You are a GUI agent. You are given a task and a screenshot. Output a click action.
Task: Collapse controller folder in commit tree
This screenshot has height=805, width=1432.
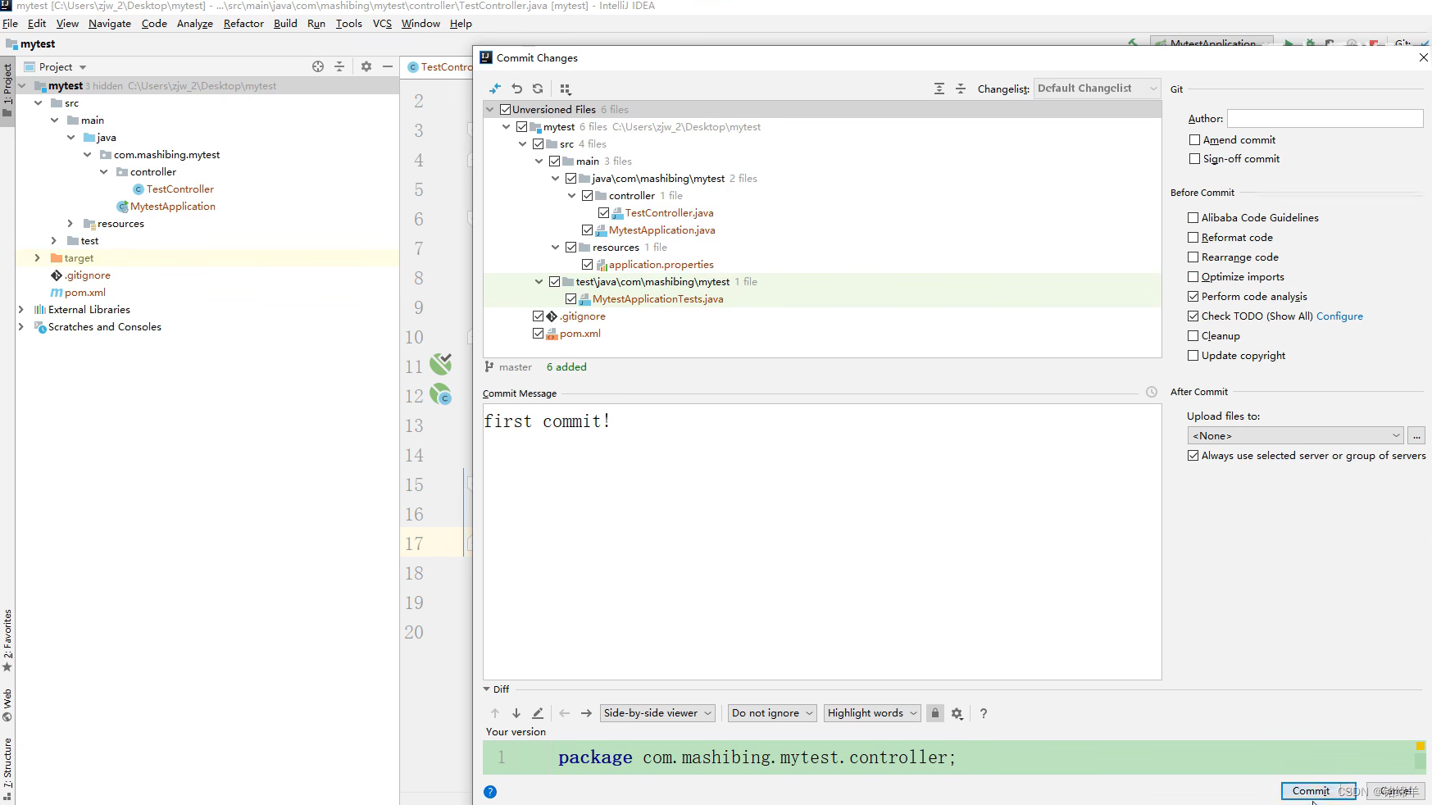pos(572,196)
